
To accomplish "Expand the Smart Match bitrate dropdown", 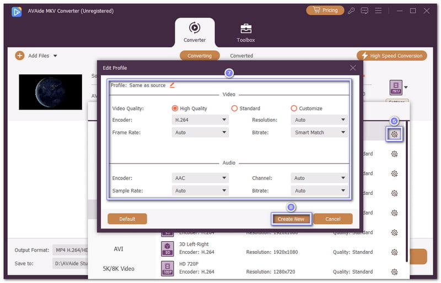I will (319, 132).
